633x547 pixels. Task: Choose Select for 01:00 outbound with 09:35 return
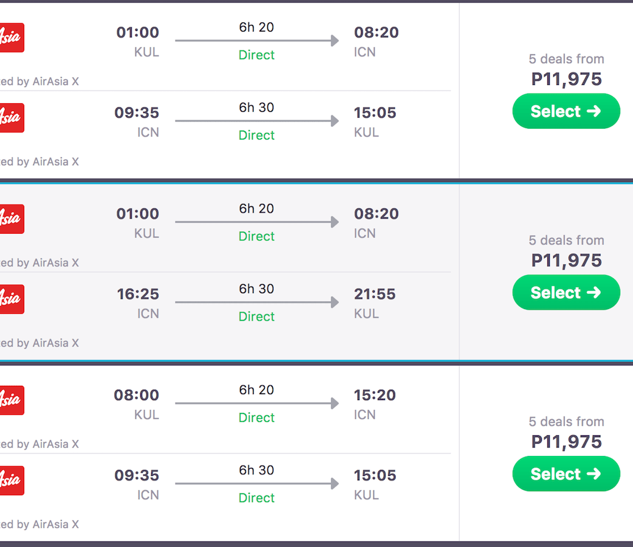click(566, 111)
